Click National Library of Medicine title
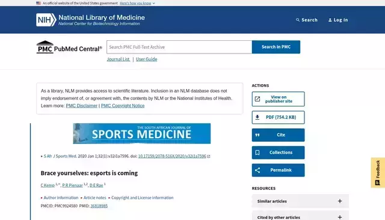This screenshot has height=220, width=385. [102, 17]
